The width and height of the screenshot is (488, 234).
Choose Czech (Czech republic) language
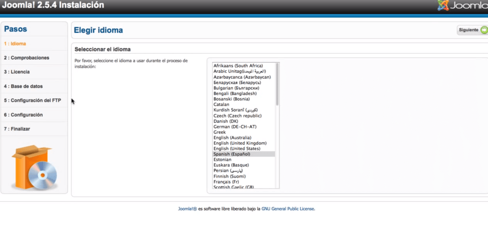pyautogui.click(x=244, y=116)
